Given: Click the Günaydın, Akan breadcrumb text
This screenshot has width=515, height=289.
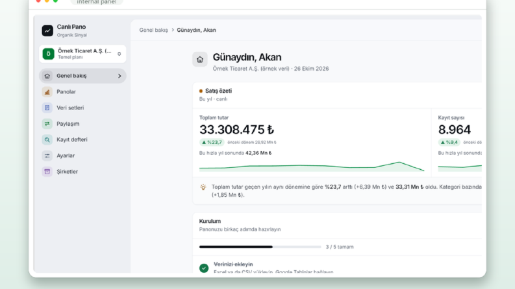Looking at the screenshot, I should click(x=196, y=30).
